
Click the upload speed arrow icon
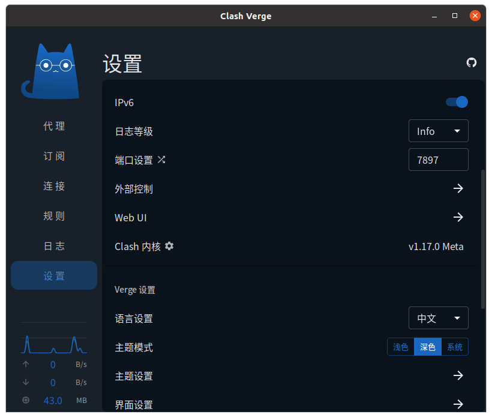point(26,364)
